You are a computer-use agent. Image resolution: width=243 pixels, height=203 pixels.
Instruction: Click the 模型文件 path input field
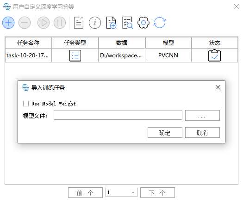(118, 115)
